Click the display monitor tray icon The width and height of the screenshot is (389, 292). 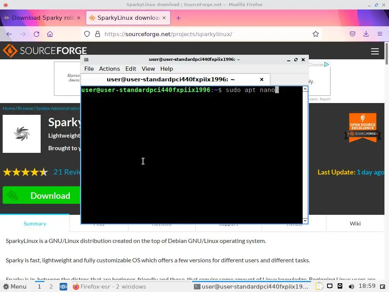click(x=330, y=286)
